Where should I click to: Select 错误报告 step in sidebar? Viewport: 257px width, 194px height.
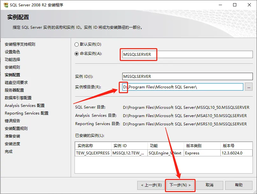point(12,121)
